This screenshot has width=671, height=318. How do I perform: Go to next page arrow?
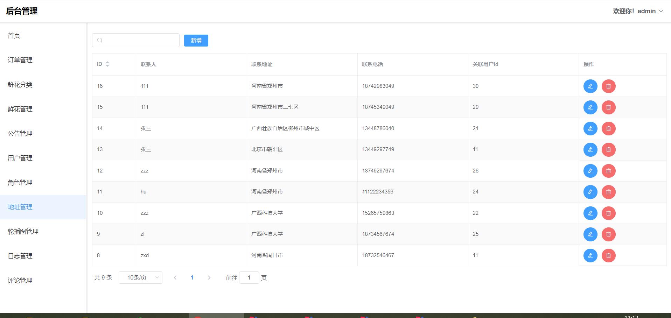tap(209, 277)
